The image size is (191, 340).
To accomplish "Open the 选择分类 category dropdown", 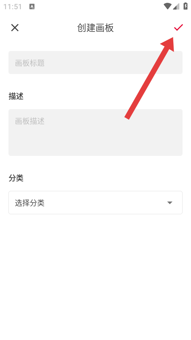I will [x=95, y=203].
